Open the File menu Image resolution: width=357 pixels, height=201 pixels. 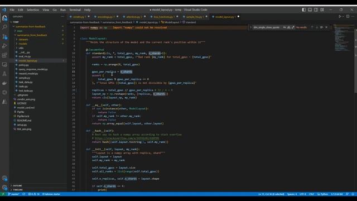[x=12, y=10]
